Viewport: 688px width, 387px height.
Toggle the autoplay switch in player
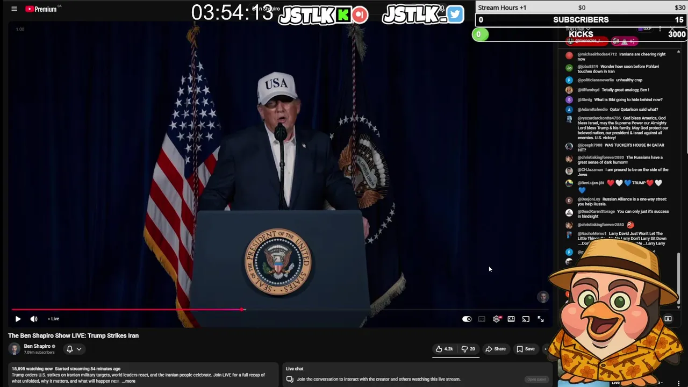coord(467,319)
